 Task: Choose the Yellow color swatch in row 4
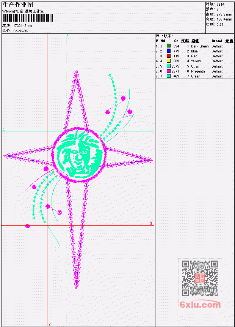169,61
